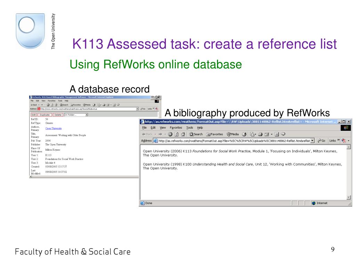Click 'Assessment: Working with Older People' title text

pos(66,135)
